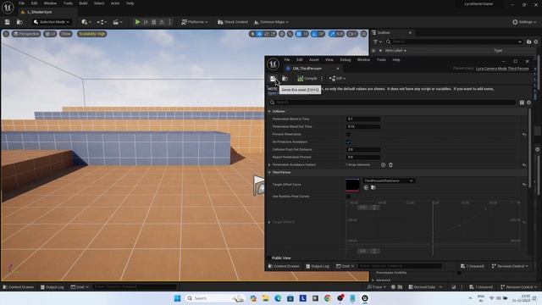The width and height of the screenshot is (542, 305).
Task: Click the Outliner search field
Action: pos(454,42)
